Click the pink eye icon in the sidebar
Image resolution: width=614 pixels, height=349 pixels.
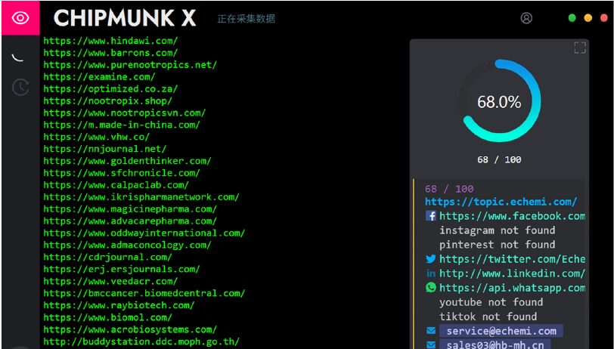[x=20, y=18]
